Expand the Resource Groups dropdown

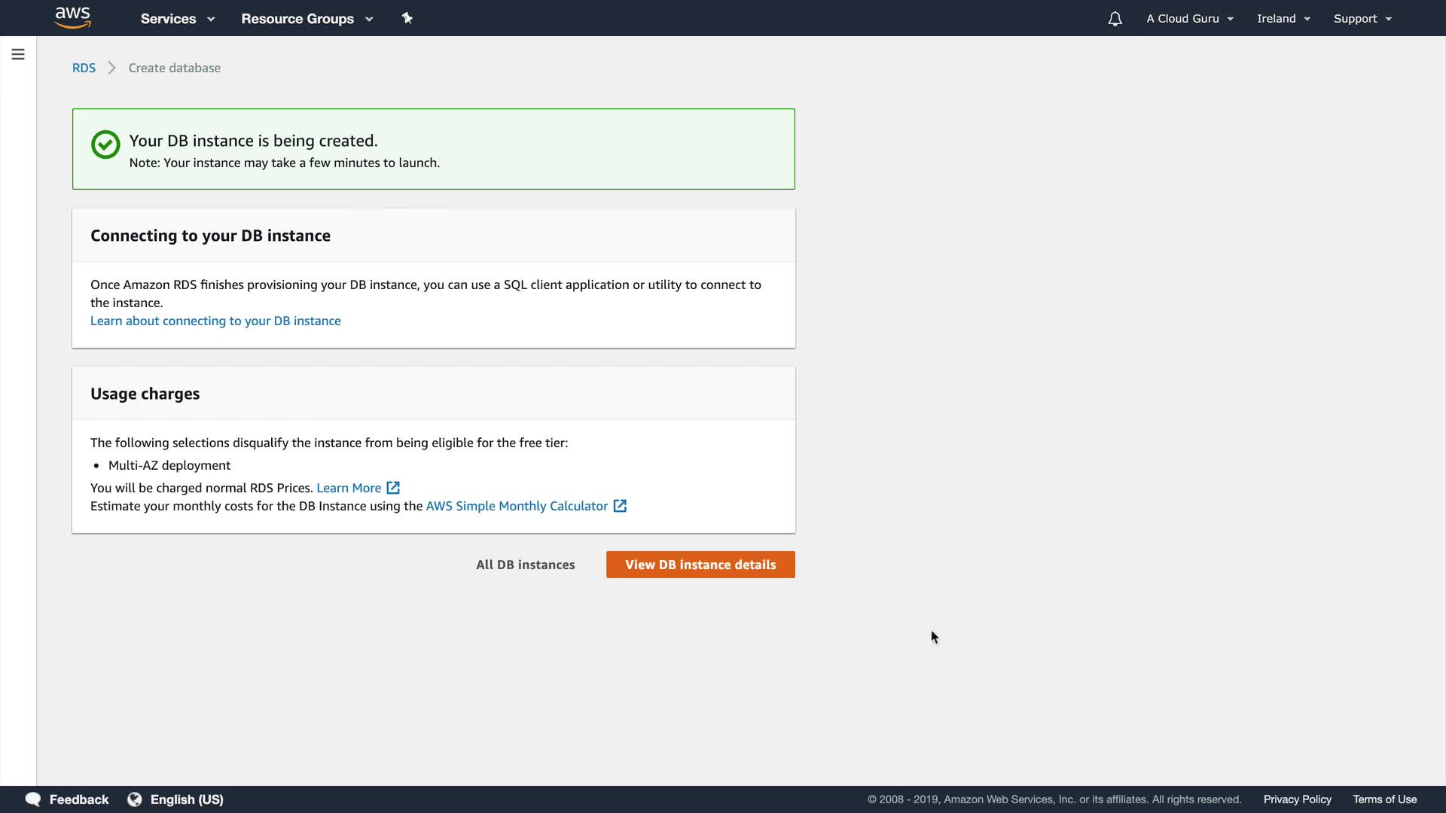pos(307,19)
